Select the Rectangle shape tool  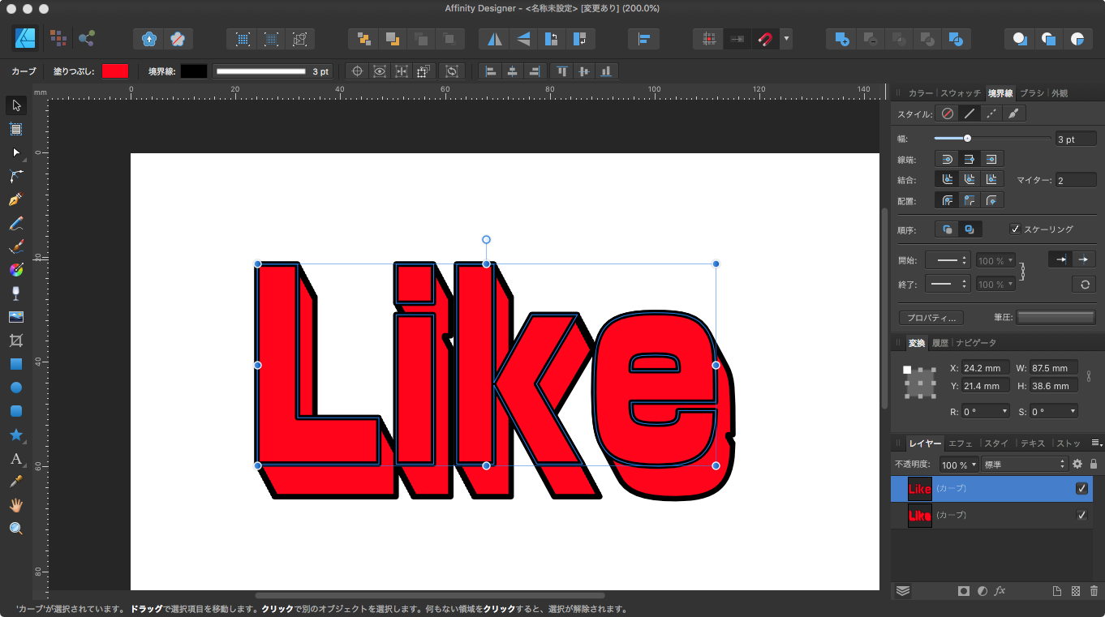[15, 364]
